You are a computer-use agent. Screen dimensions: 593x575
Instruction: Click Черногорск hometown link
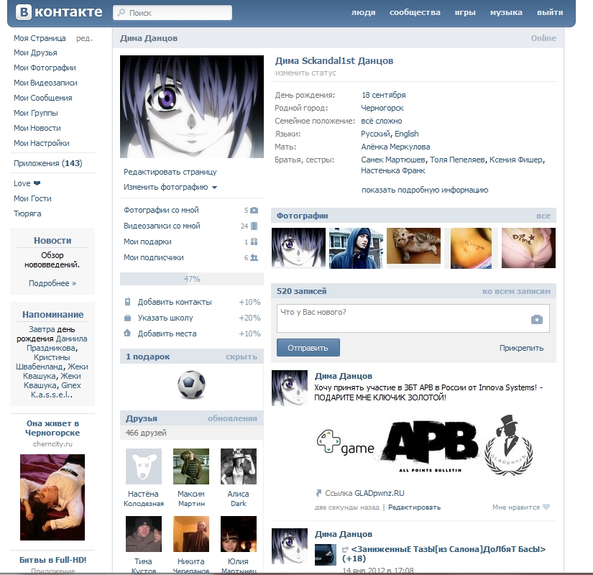point(382,109)
